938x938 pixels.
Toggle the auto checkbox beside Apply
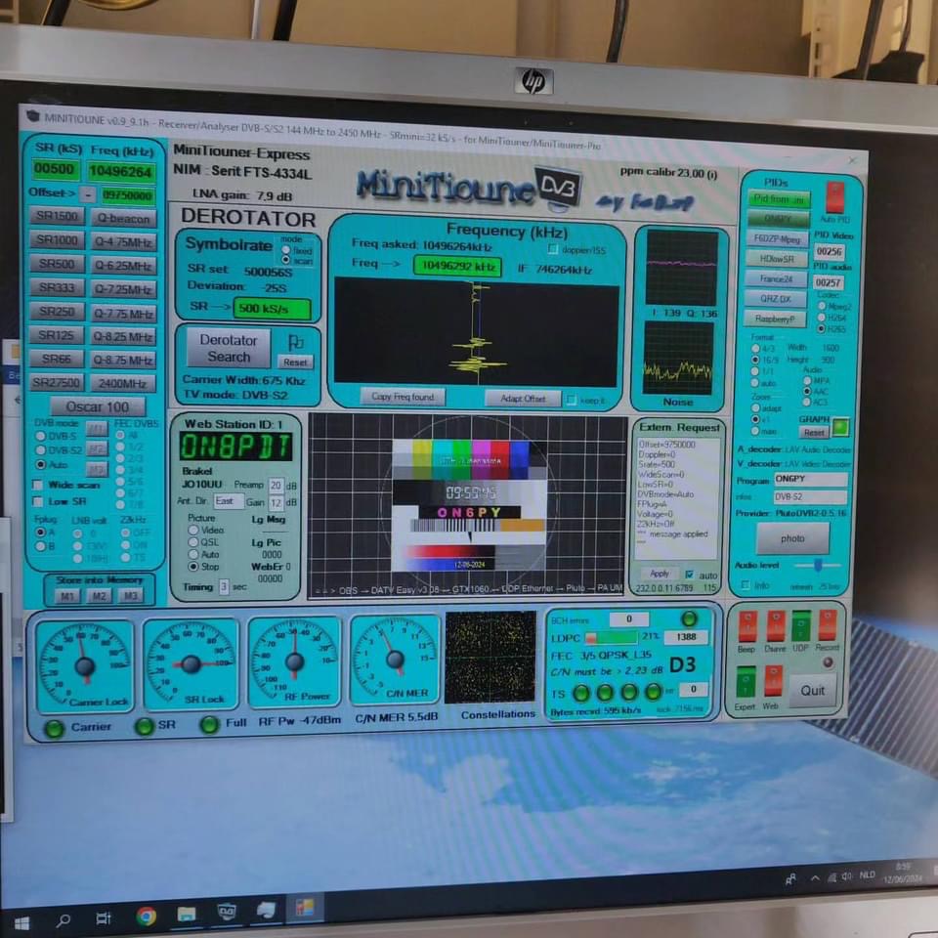click(x=689, y=575)
